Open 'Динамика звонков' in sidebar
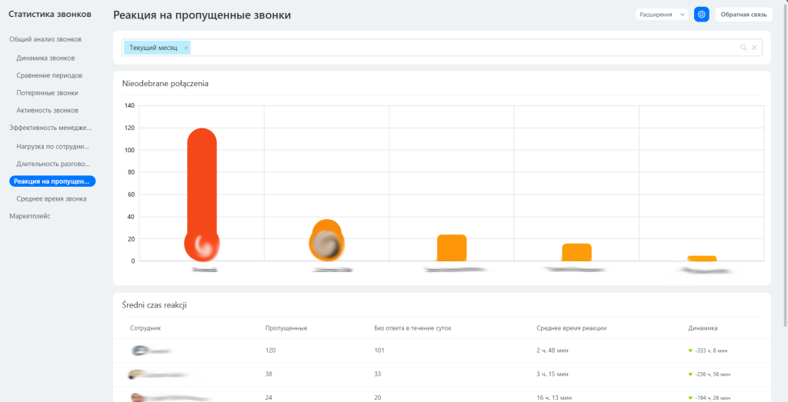Viewport: 788px width, 402px height. click(45, 58)
